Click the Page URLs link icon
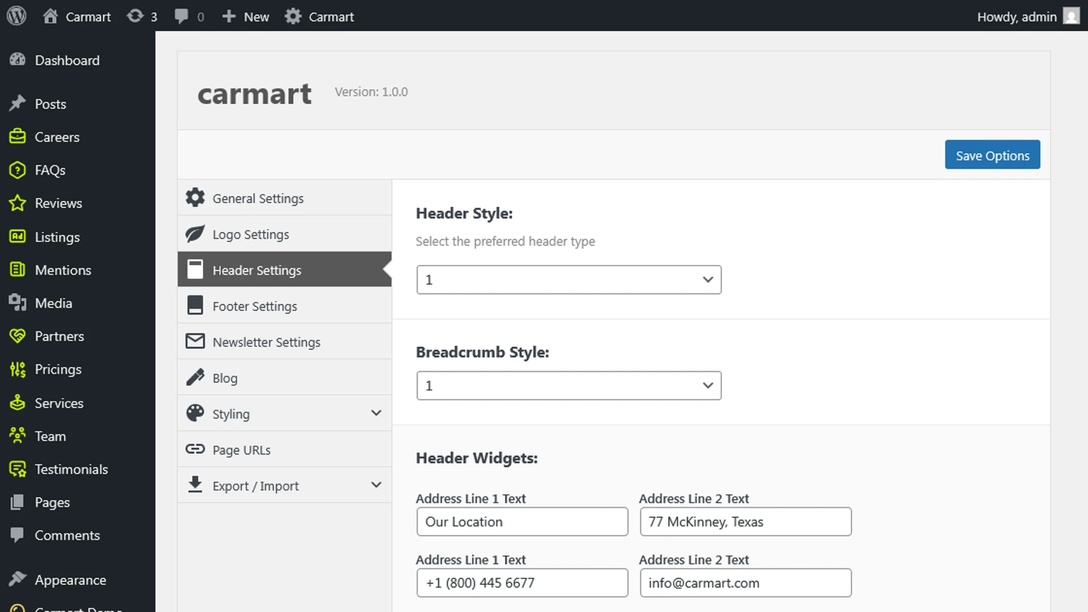The height and width of the screenshot is (612, 1088). coord(195,449)
